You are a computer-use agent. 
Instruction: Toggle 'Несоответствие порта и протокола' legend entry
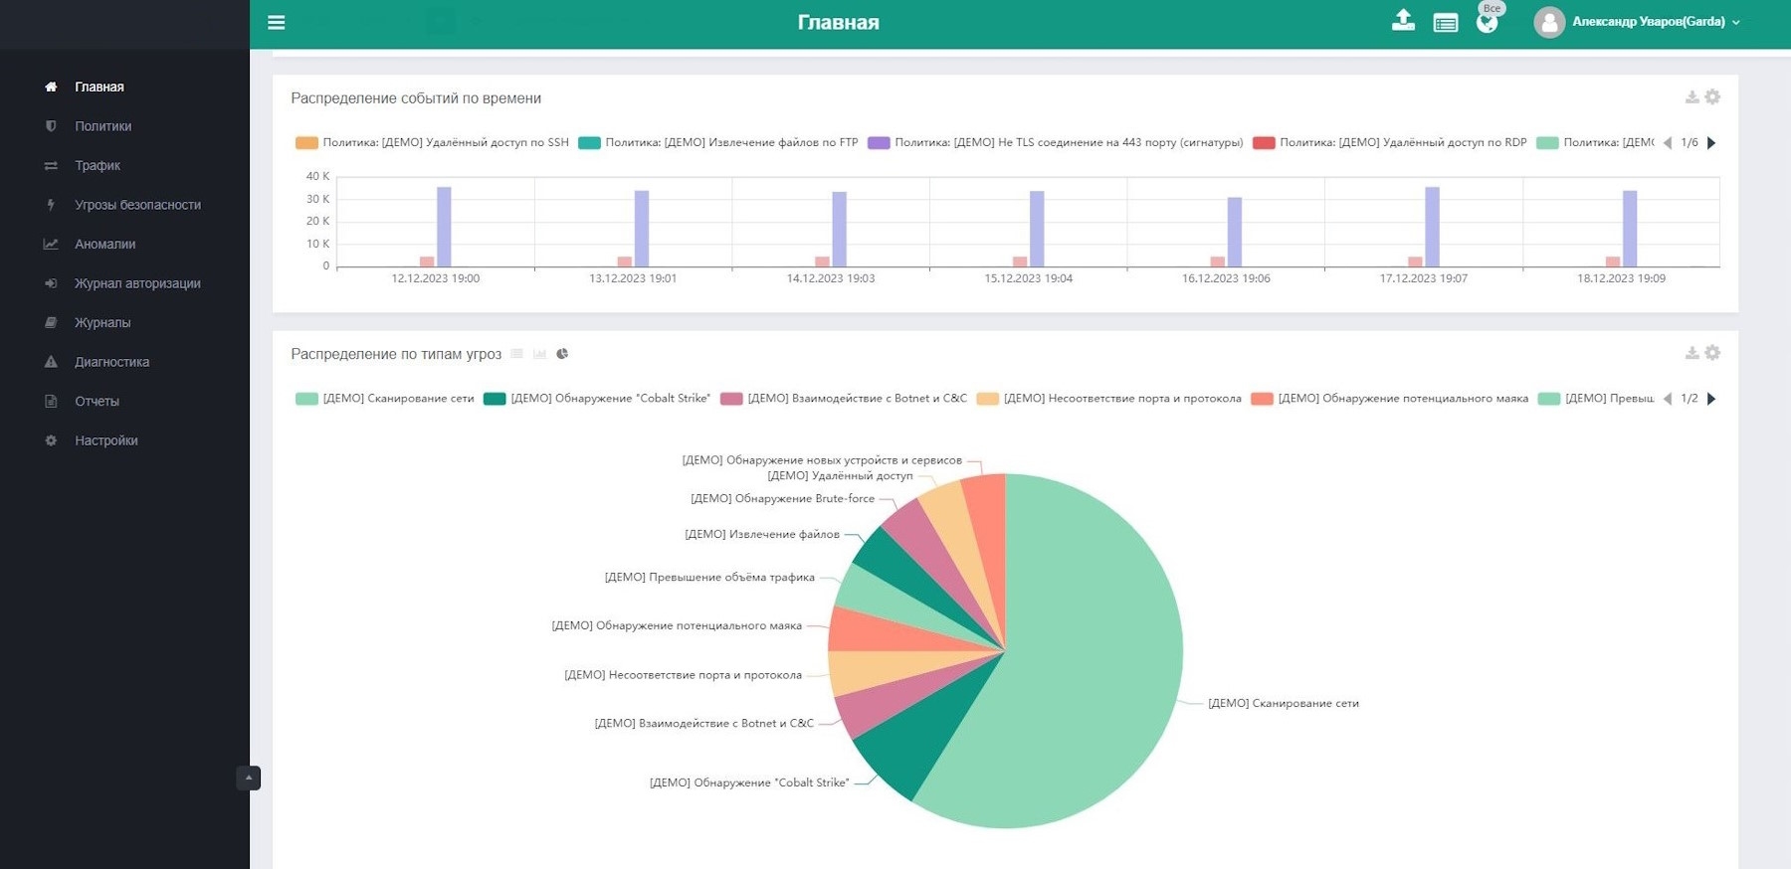pyautogui.click(x=1108, y=399)
